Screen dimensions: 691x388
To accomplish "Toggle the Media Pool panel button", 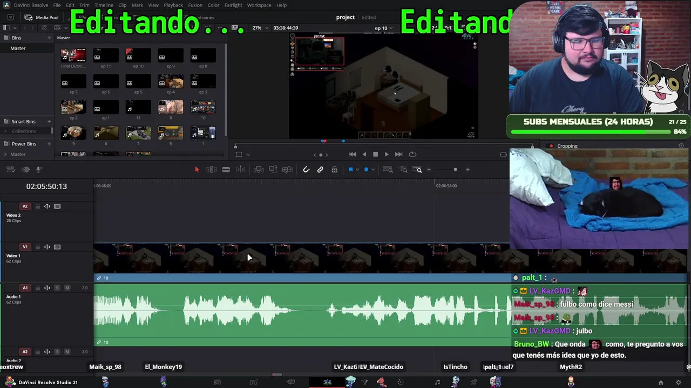I will (x=42, y=17).
